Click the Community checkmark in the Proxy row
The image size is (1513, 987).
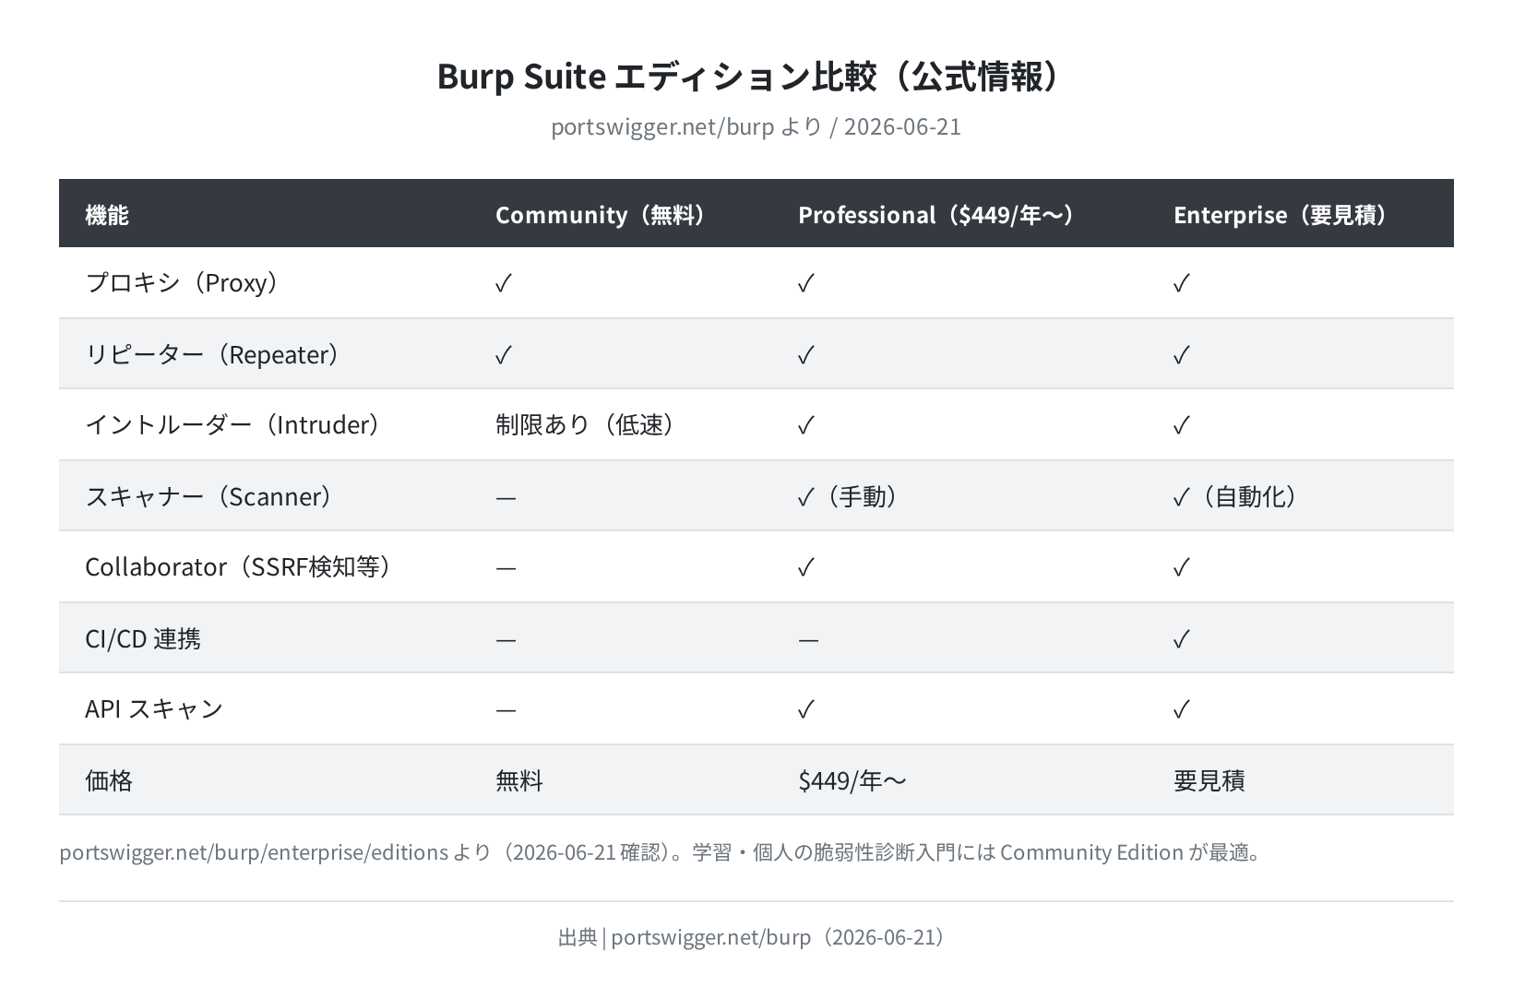point(503,283)
